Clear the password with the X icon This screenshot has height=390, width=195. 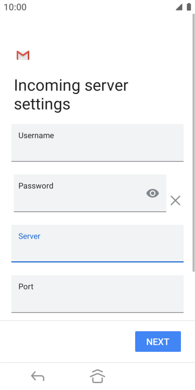tap(175, 201)
